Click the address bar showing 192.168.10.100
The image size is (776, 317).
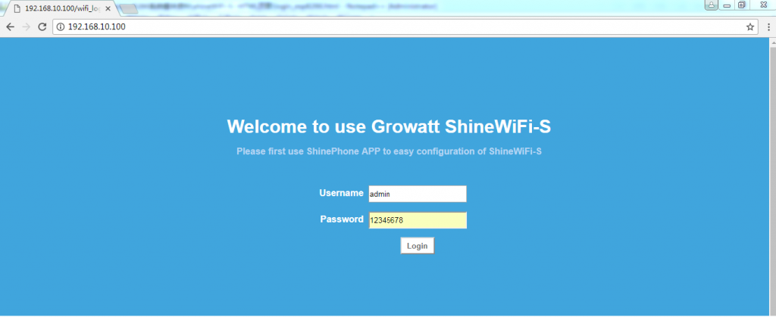[x=405, y=27]
